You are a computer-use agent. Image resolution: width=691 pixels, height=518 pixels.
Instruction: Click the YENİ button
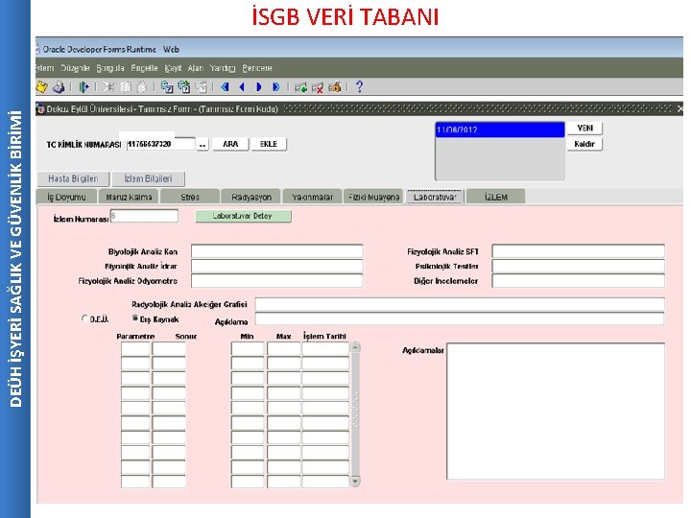584,129
